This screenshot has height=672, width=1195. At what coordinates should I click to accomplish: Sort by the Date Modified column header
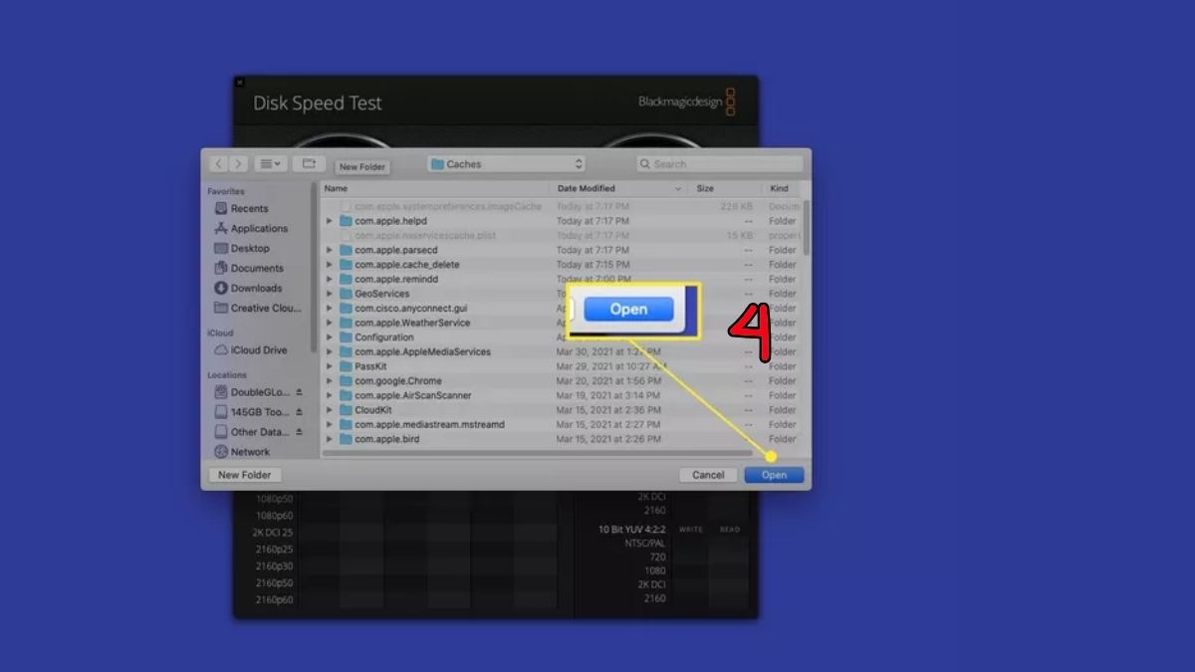tap(618, 188)
